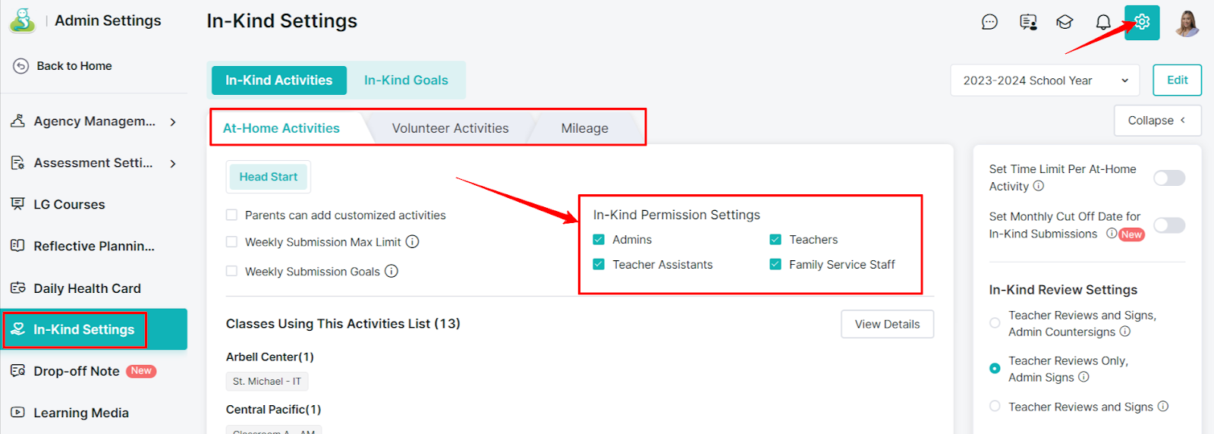Click the Back to Home arrow icon
The height and width of the screenshot is (434, 1214).
(21, 66)
